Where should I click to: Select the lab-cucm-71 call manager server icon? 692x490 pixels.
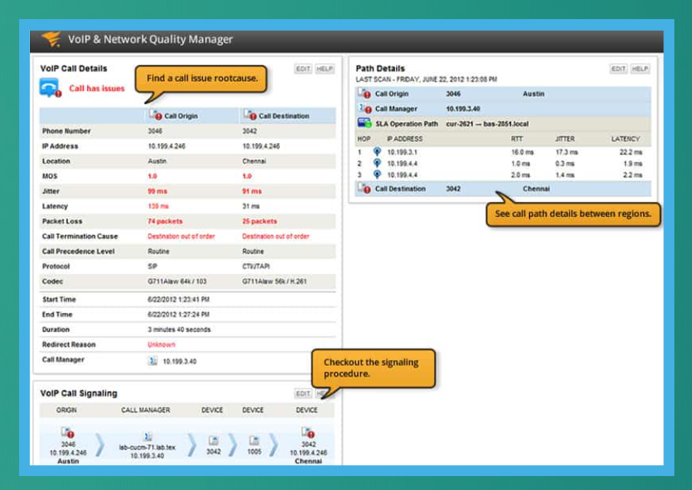coord(147,435)
